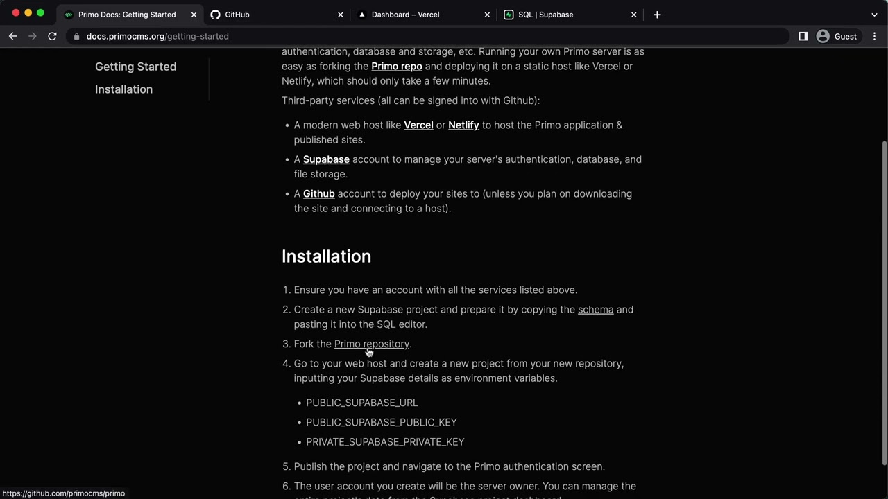888x499 pixels.
Task: Click Supabase tab favicon
Action: coord(509,15)
